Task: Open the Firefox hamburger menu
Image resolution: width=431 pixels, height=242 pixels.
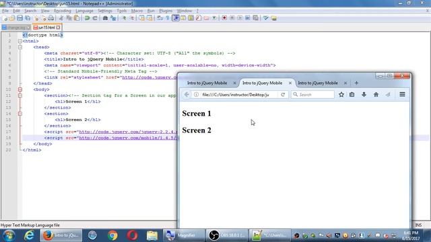Action: (402, 94)
